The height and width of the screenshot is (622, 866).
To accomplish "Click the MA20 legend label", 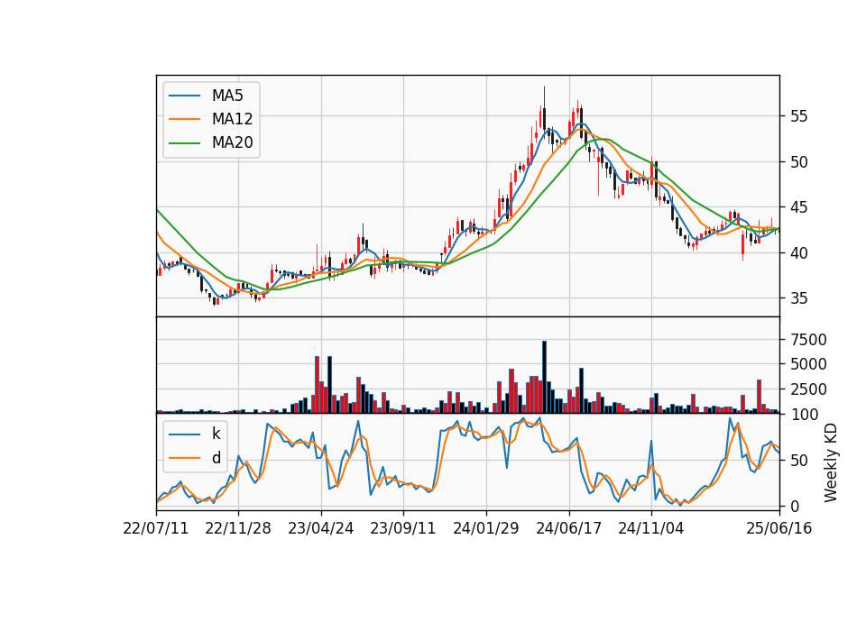I will 232,142.
